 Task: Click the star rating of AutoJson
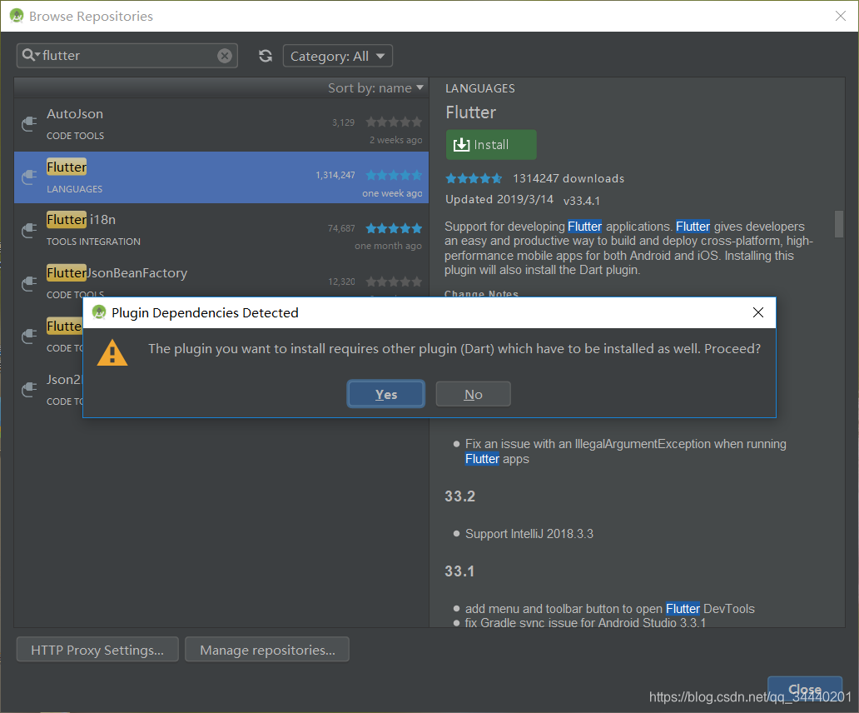[x=394, y=122]
